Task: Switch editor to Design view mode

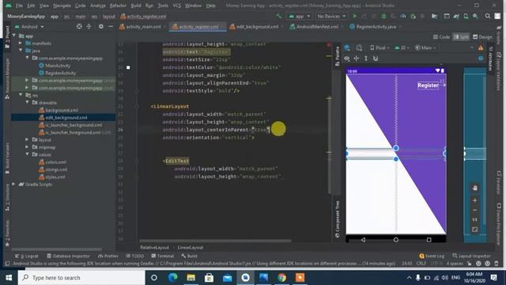Action: click(482, 37)
